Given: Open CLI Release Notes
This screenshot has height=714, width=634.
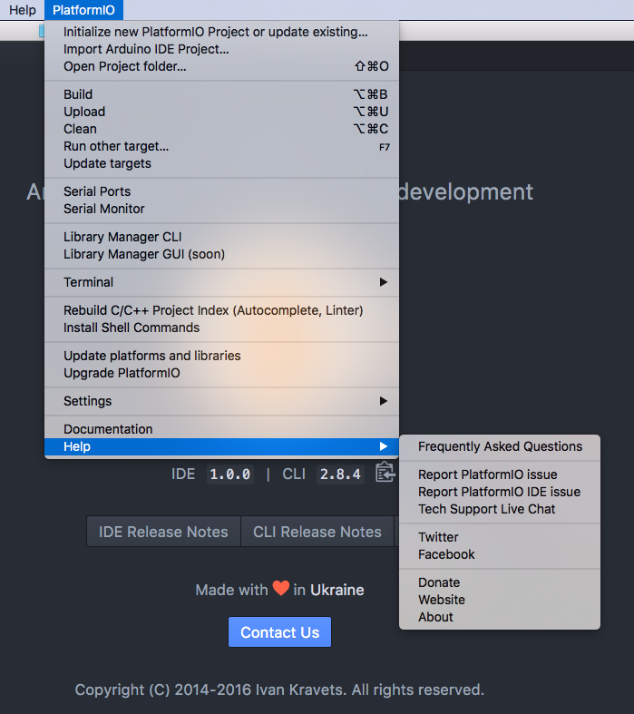Looking at the screenshot, I should click(x=317, y=532).
